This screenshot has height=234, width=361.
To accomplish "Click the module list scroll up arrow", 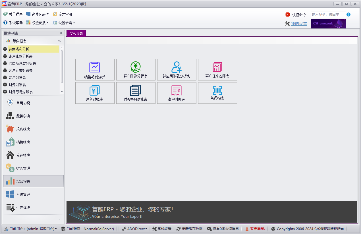I will click(62, 47).
